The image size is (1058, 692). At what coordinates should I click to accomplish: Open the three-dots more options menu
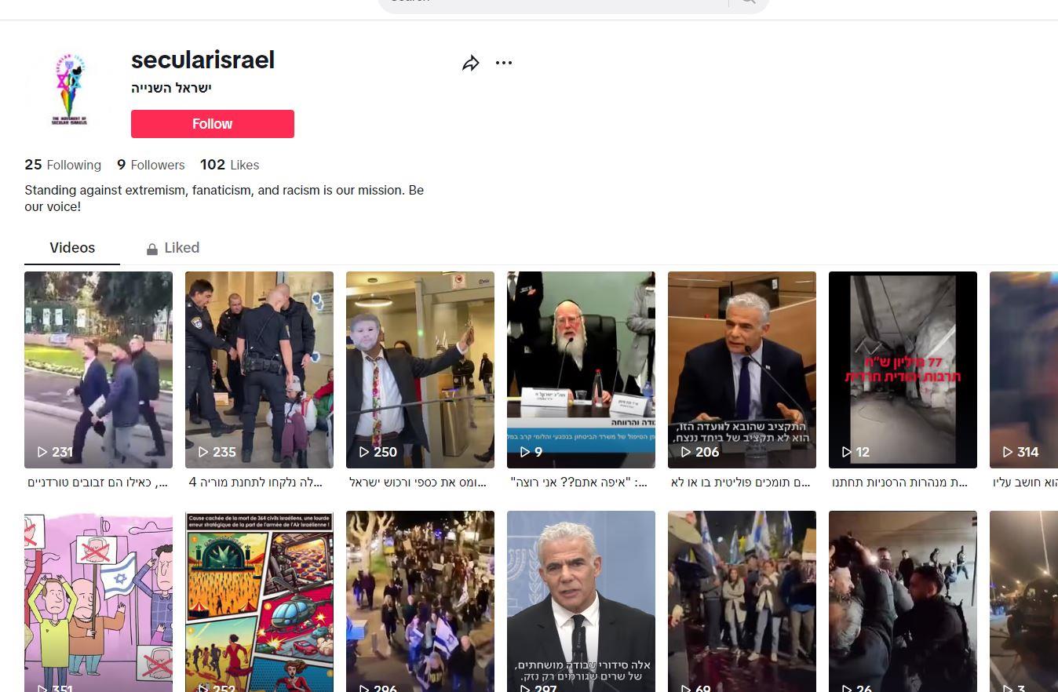click(504, 63)
